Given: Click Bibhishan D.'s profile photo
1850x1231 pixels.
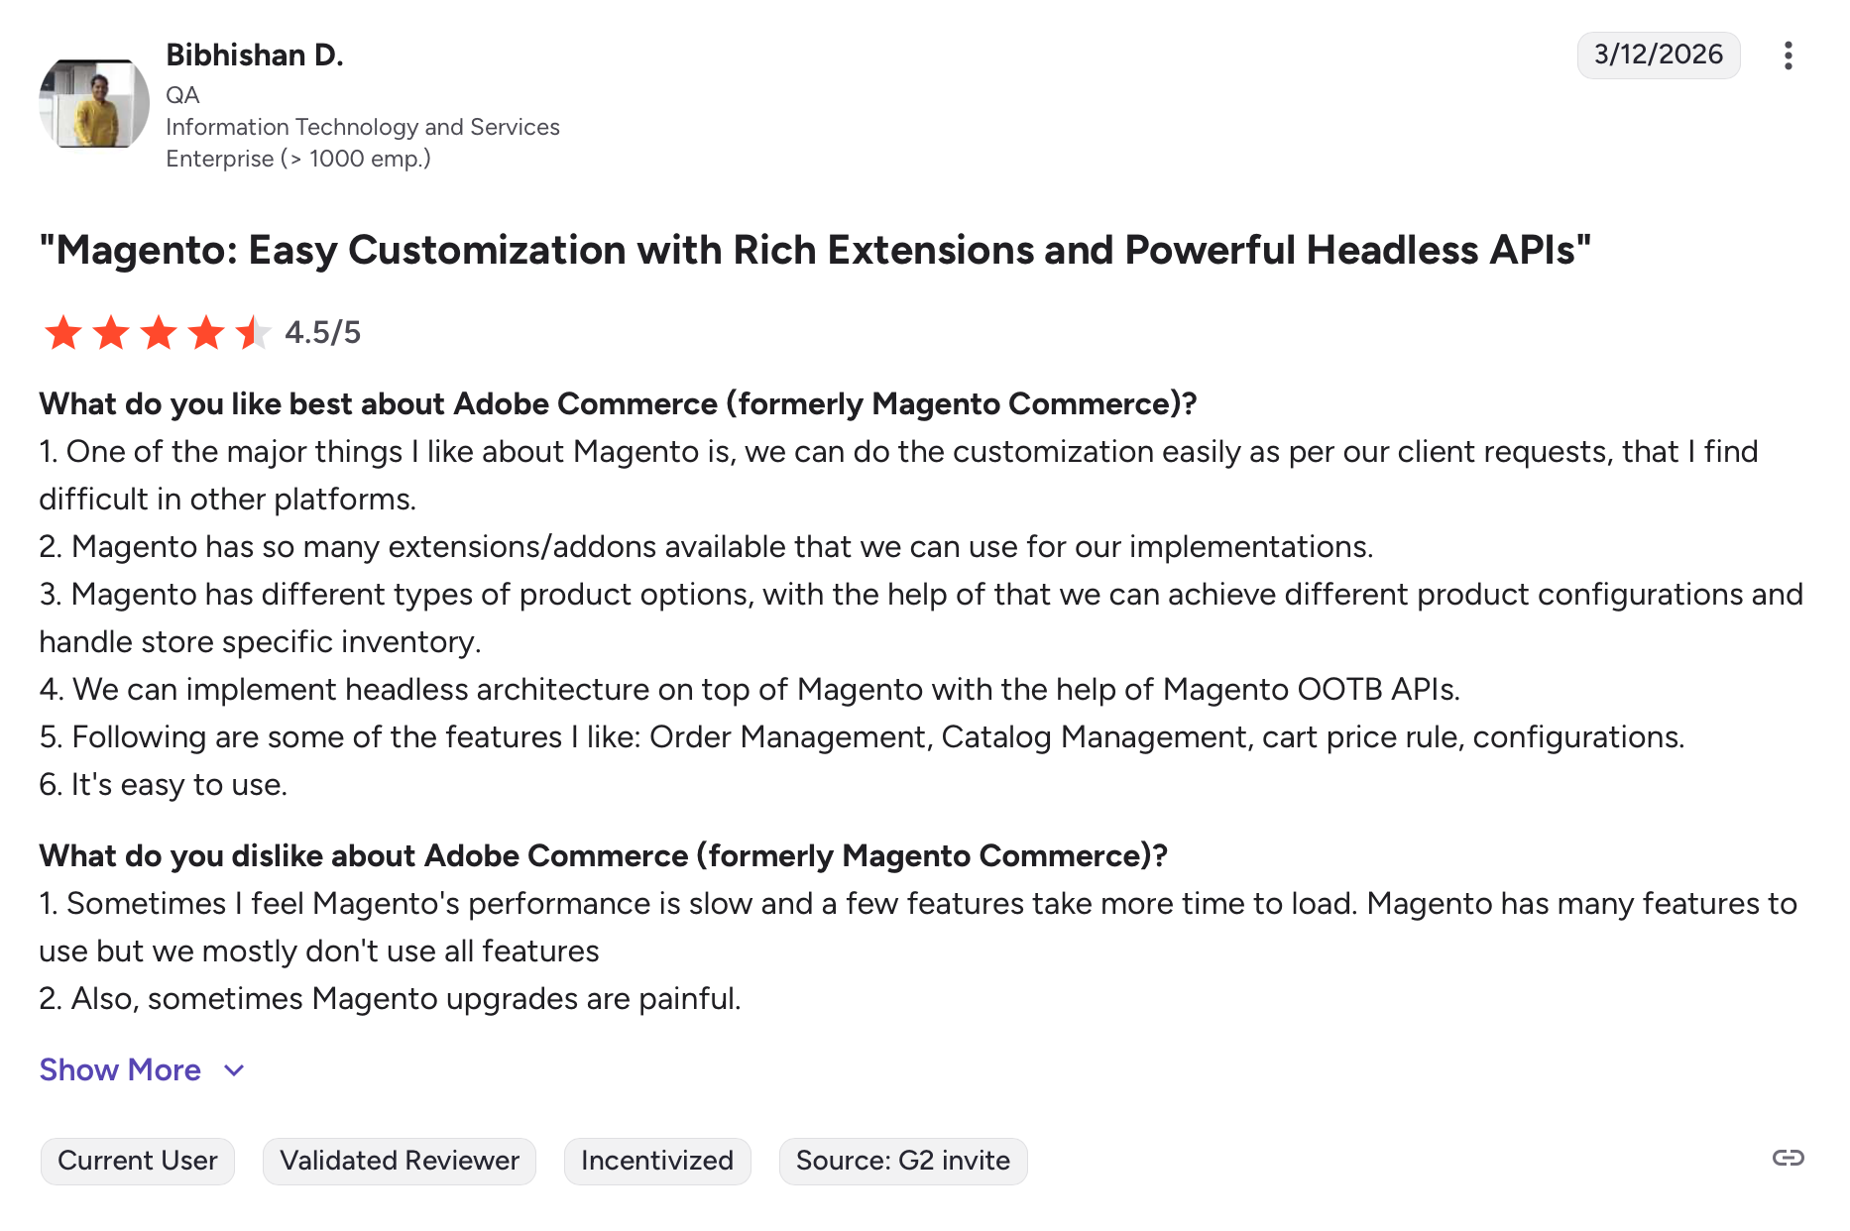Looking at the screenshot, I should (94, 103).
